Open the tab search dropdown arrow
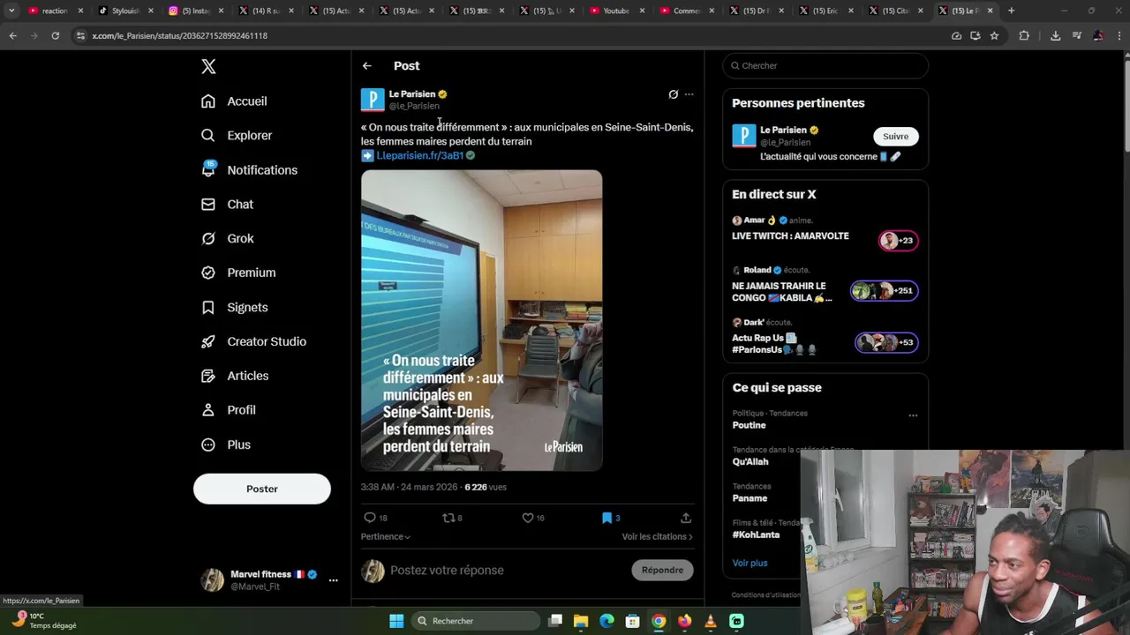This screenshot has width=1130, height=635. tap(11, 11)
